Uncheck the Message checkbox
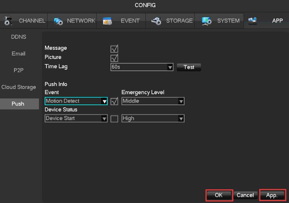Image resolution: width=289 pixels, height=203 pixels. coord(114,49)
